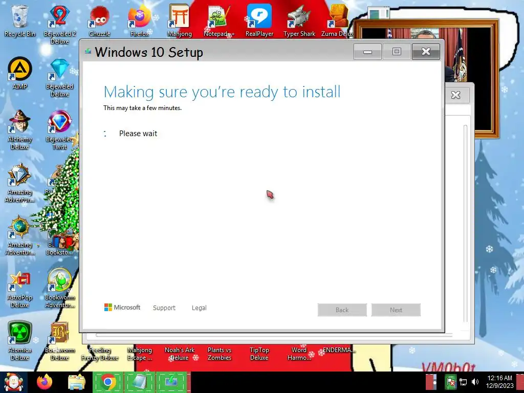Click the Making sure you're ready heading
Image resolution: width=524 pixels, height=393 pixels.
coord(222,92)
